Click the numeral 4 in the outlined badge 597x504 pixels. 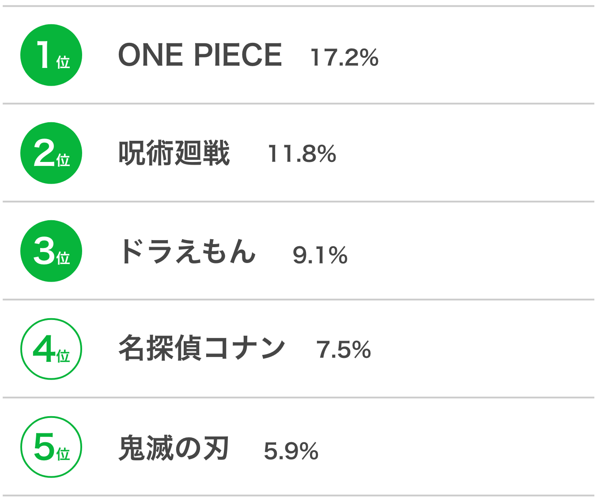(x=44, y=349)
